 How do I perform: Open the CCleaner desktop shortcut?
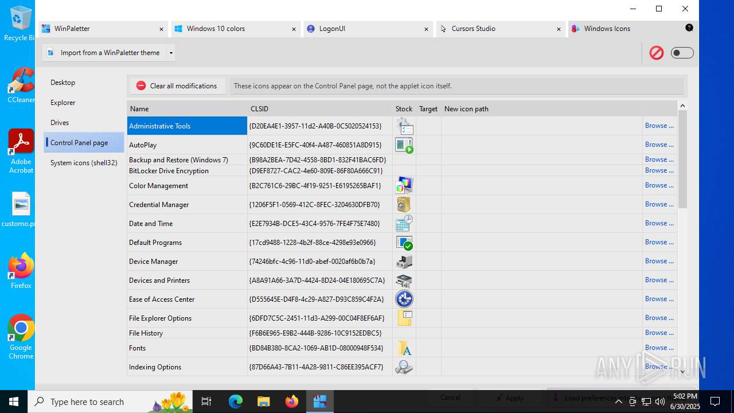[x=21, y=85]
